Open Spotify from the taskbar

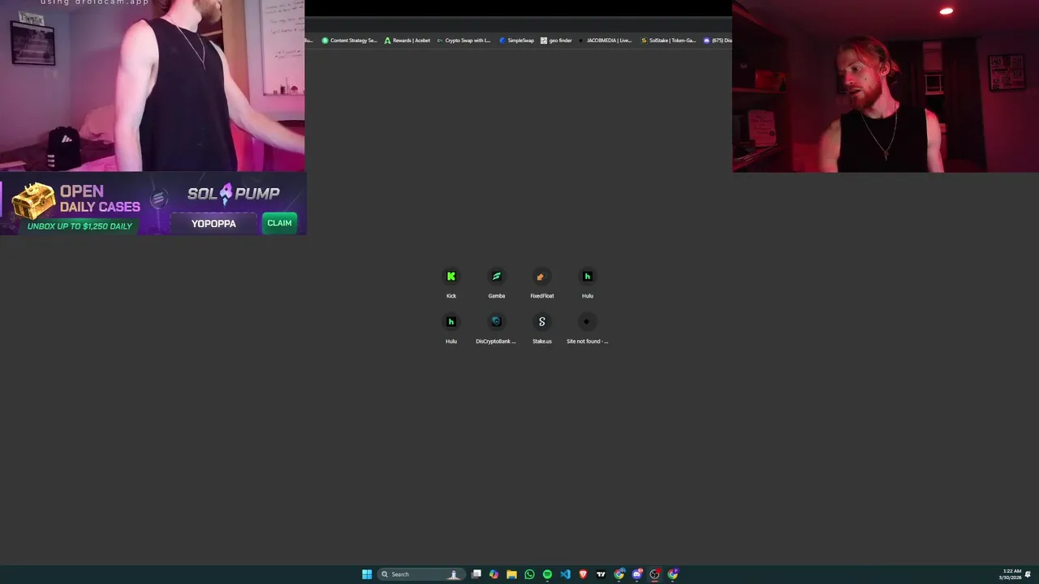[x=547, y=574]
